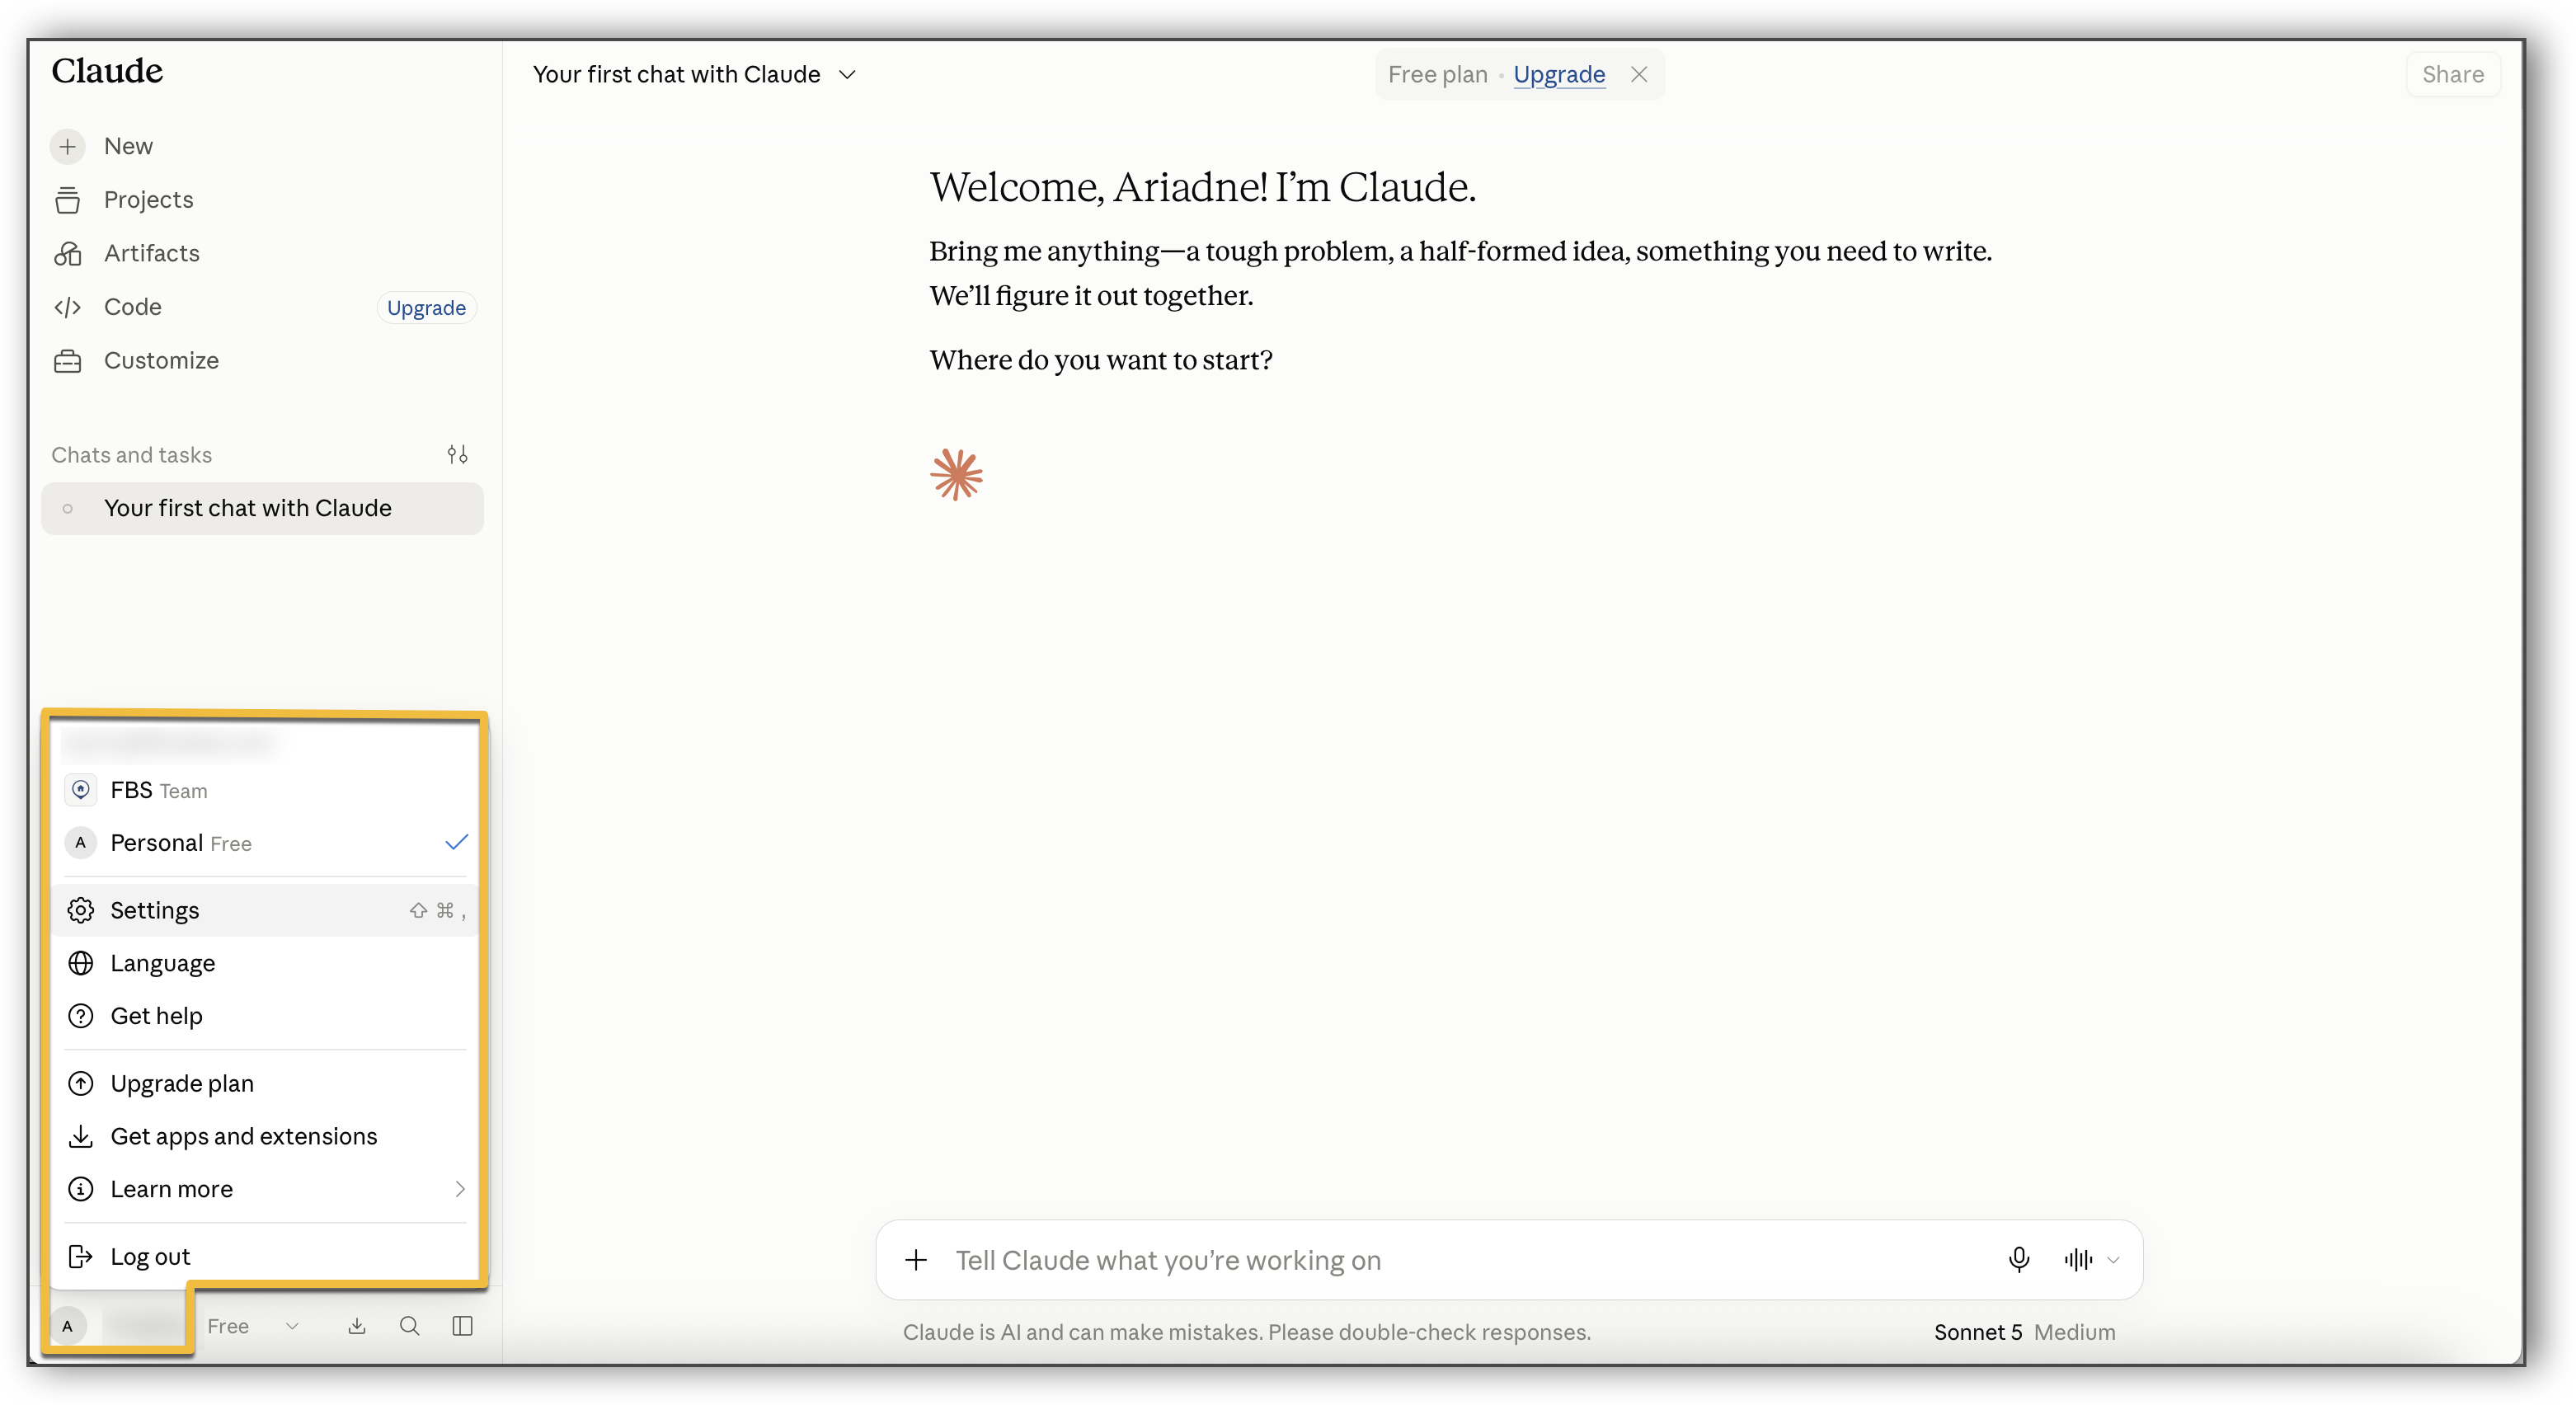Image resolution: width=2576 pixels, height=1405 pixels.
Task: Click the chats filter sliders icon
Action: pos(457,455)
